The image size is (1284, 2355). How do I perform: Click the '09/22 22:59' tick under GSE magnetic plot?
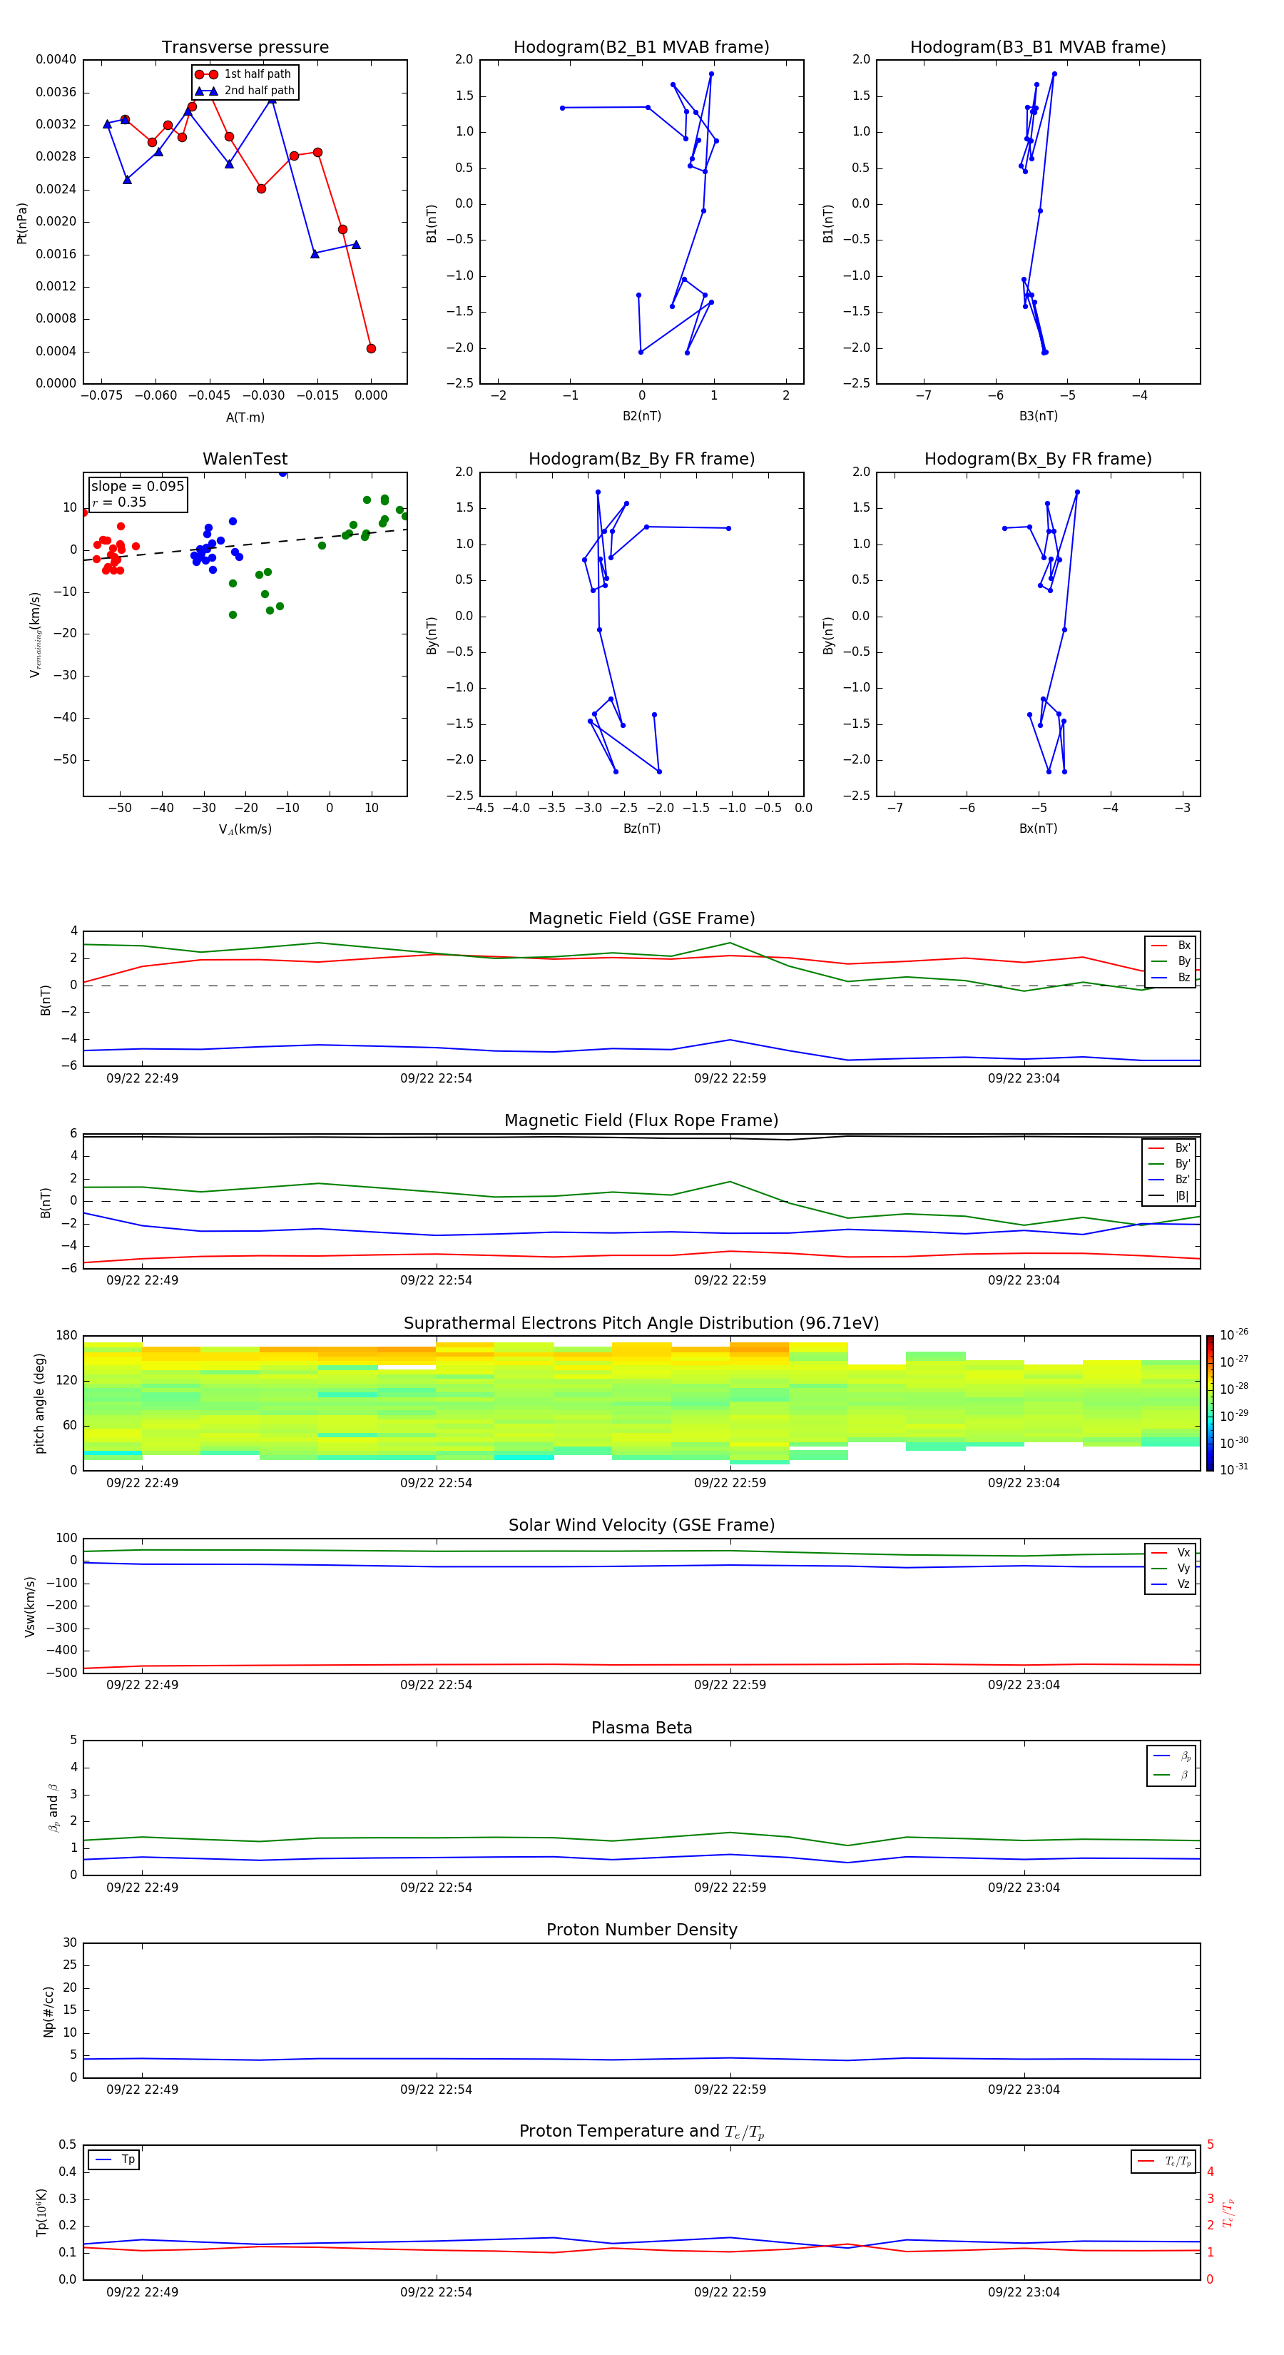click(x=729, y=1078)
